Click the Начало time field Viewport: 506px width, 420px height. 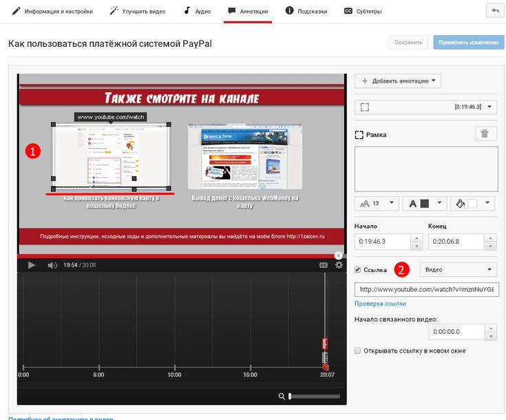coord(382,242)
